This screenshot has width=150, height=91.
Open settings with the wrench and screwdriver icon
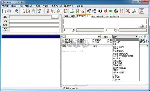pyautogui.click(x=128, y=11)
